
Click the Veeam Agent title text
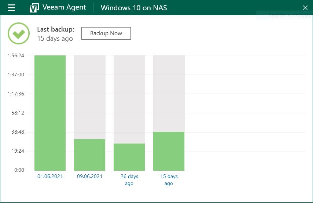pos(64,7)
